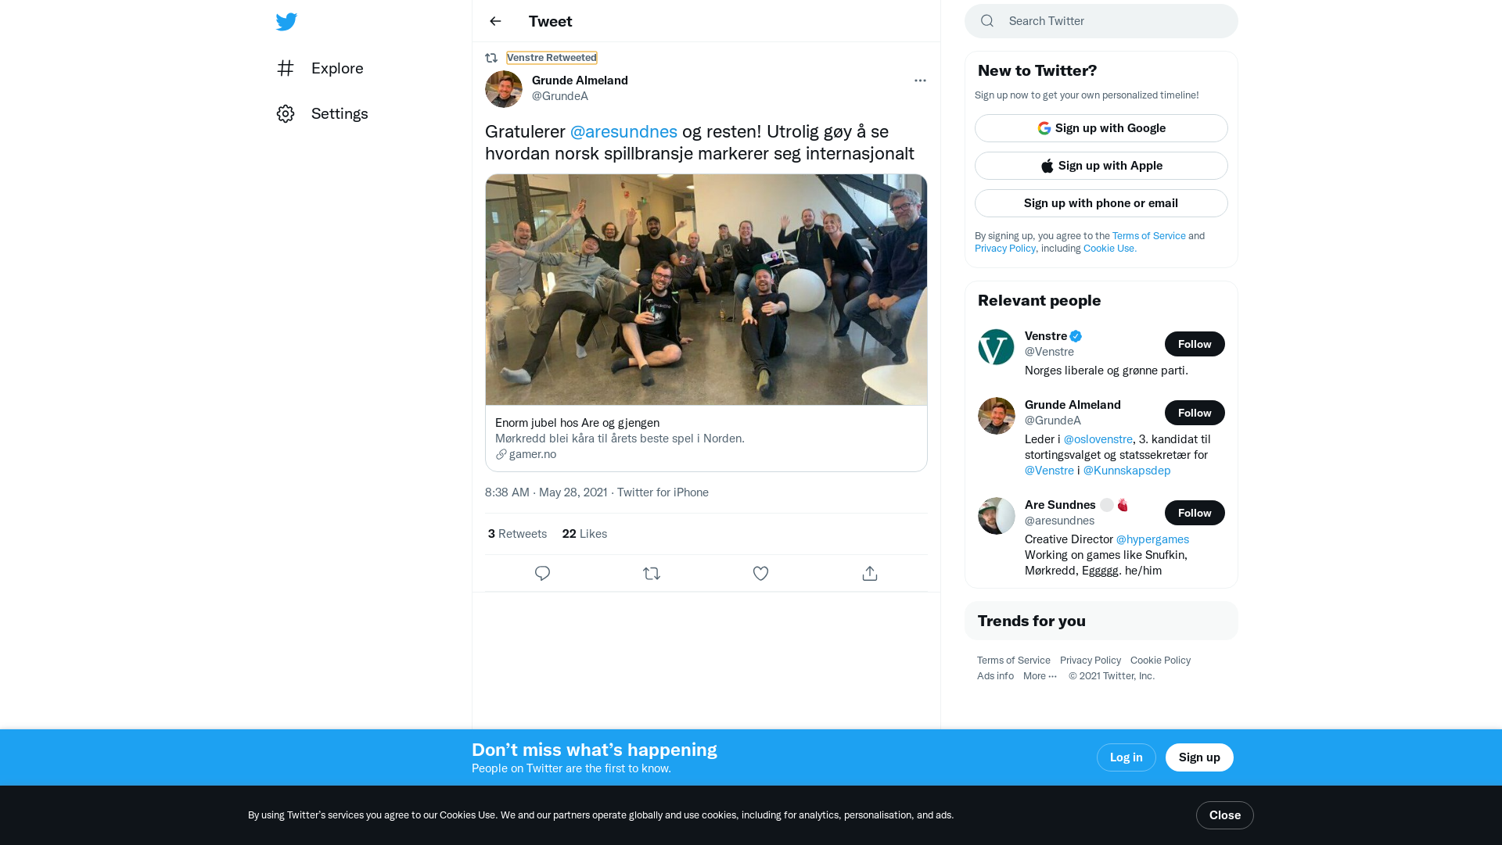Open footer Cookie Policy link
The height and width of the screenshot is (845, 1502).
coord(1160,661)
